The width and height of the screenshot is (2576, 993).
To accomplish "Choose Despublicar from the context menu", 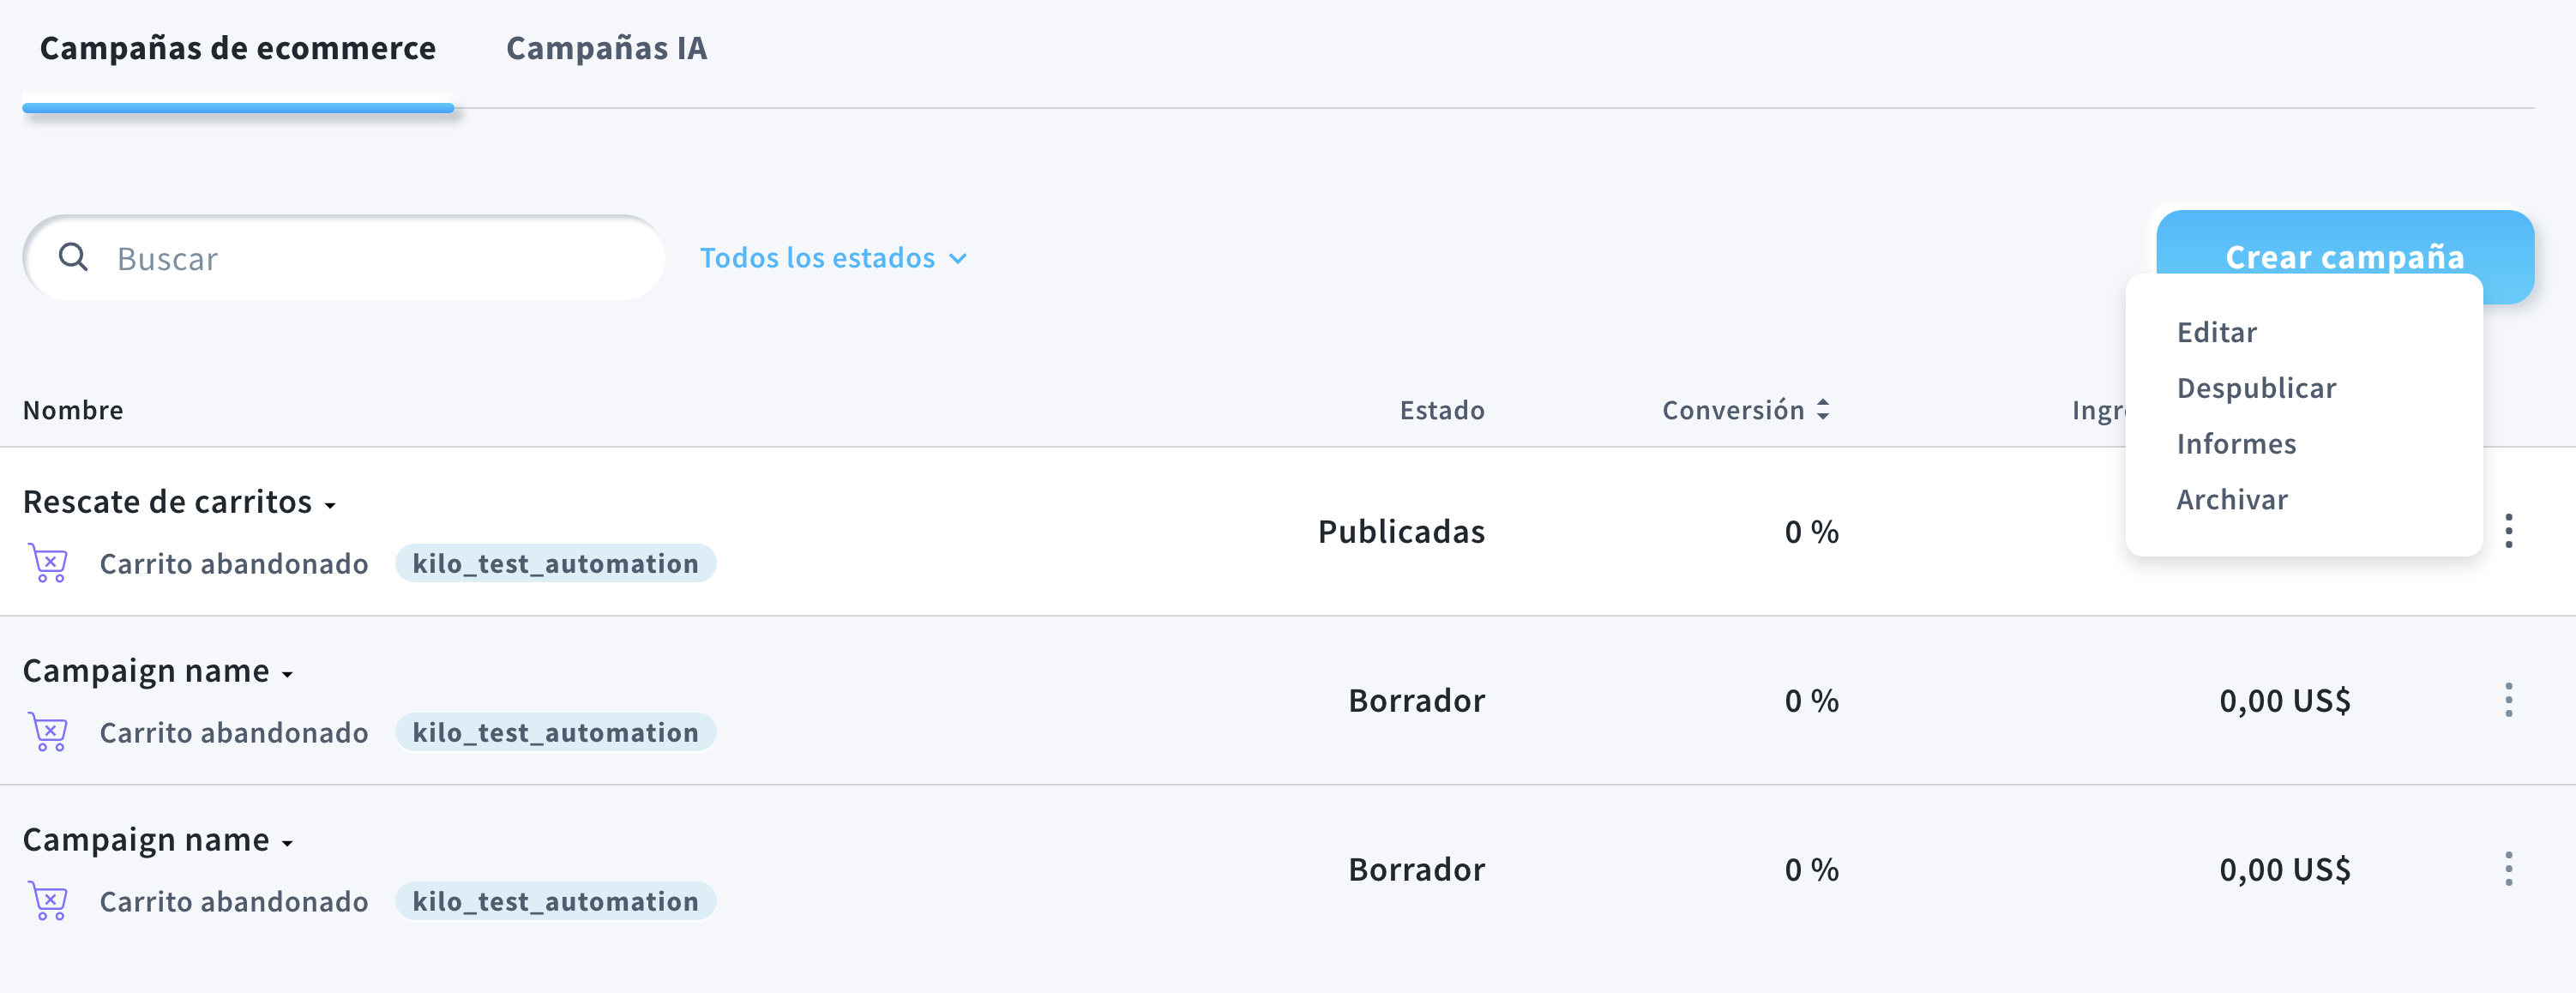I will [x=2256, y=388].
